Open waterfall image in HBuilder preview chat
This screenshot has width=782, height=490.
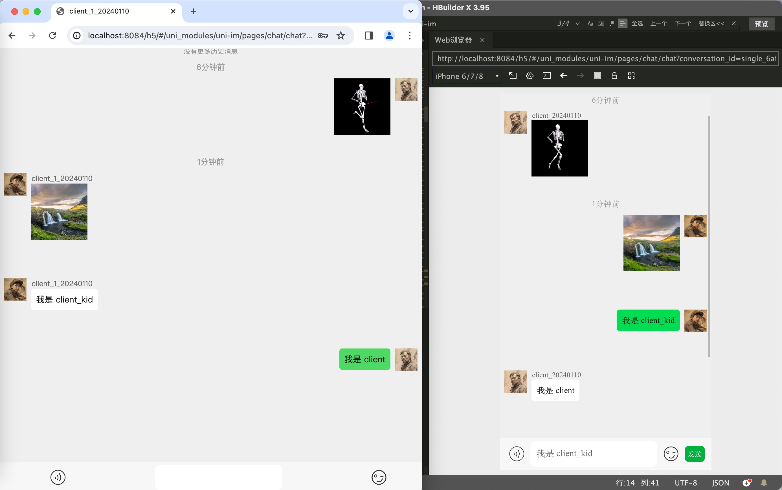point(651,243)
